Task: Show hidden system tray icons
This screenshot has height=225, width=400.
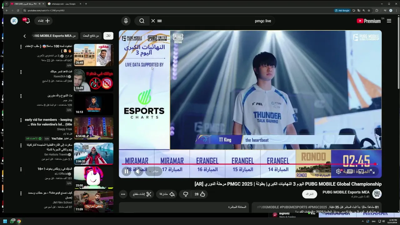Action: (x=363, y=221)
